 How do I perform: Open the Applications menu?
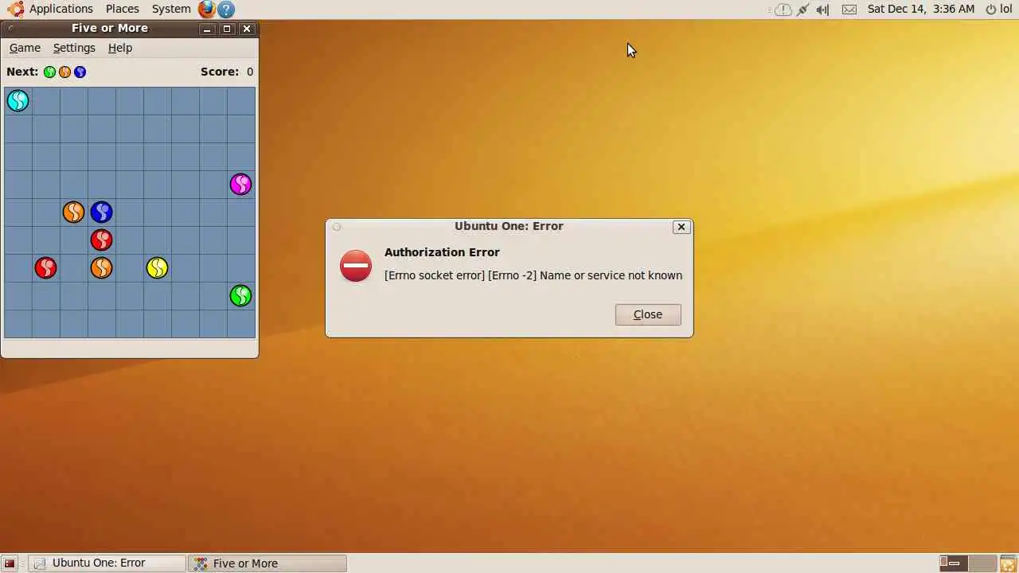tap(61, 9)
